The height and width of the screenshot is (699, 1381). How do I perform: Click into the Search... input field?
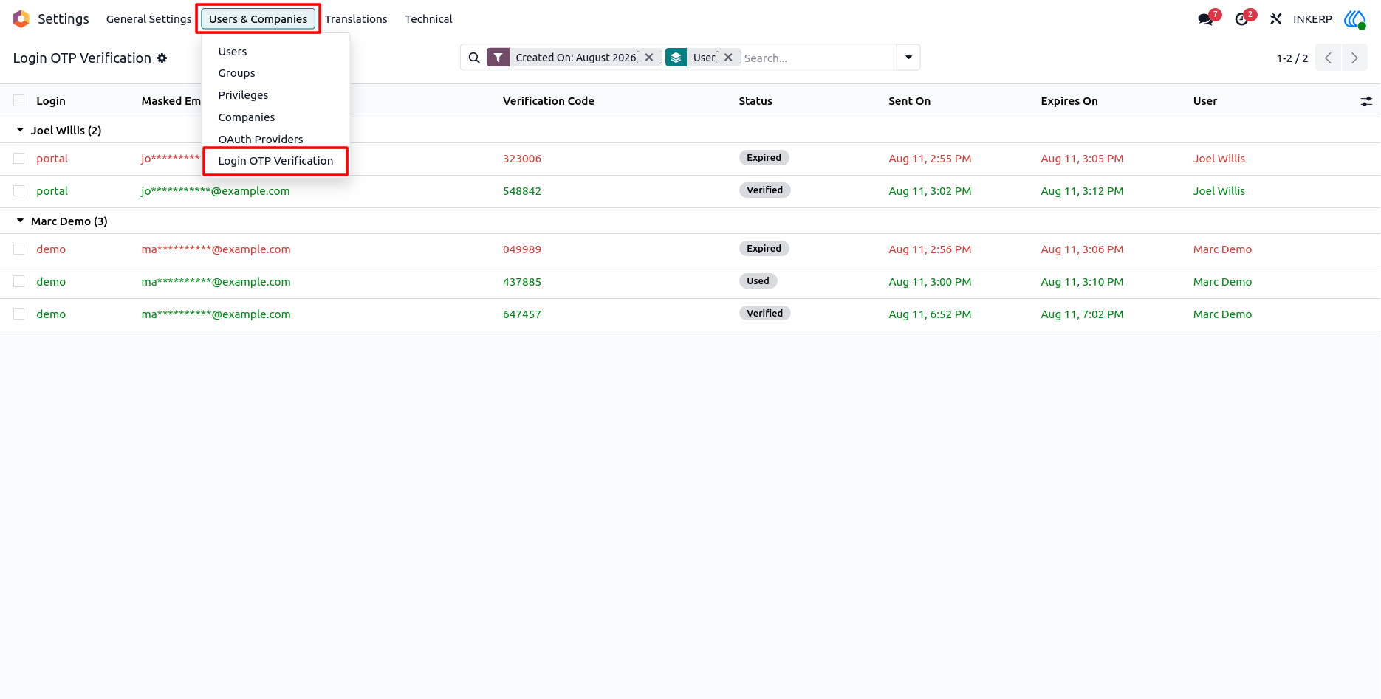coord(818,58)
